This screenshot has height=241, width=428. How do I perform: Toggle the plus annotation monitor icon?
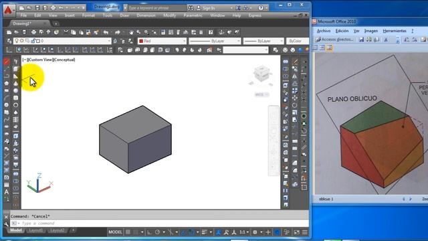click(x=268, y=232)
